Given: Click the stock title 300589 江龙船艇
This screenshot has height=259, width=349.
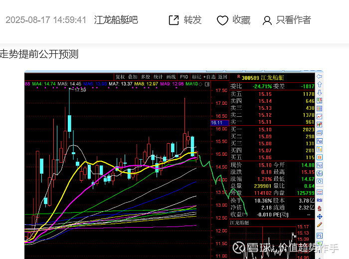Looking at the screenshot, I should pyautogui.click(x=263, y=78).
